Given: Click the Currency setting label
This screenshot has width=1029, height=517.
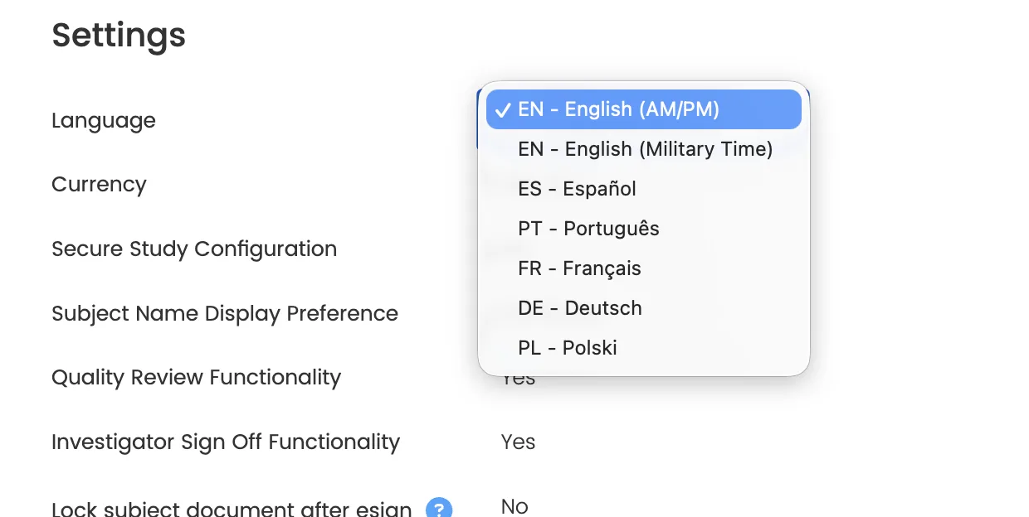Looking at the screenshot, I should (99, 185).
